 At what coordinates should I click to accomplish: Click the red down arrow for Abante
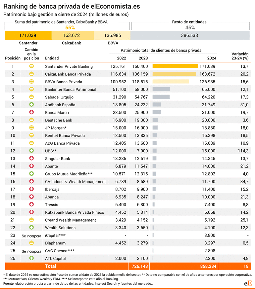(x=31, y=166)
